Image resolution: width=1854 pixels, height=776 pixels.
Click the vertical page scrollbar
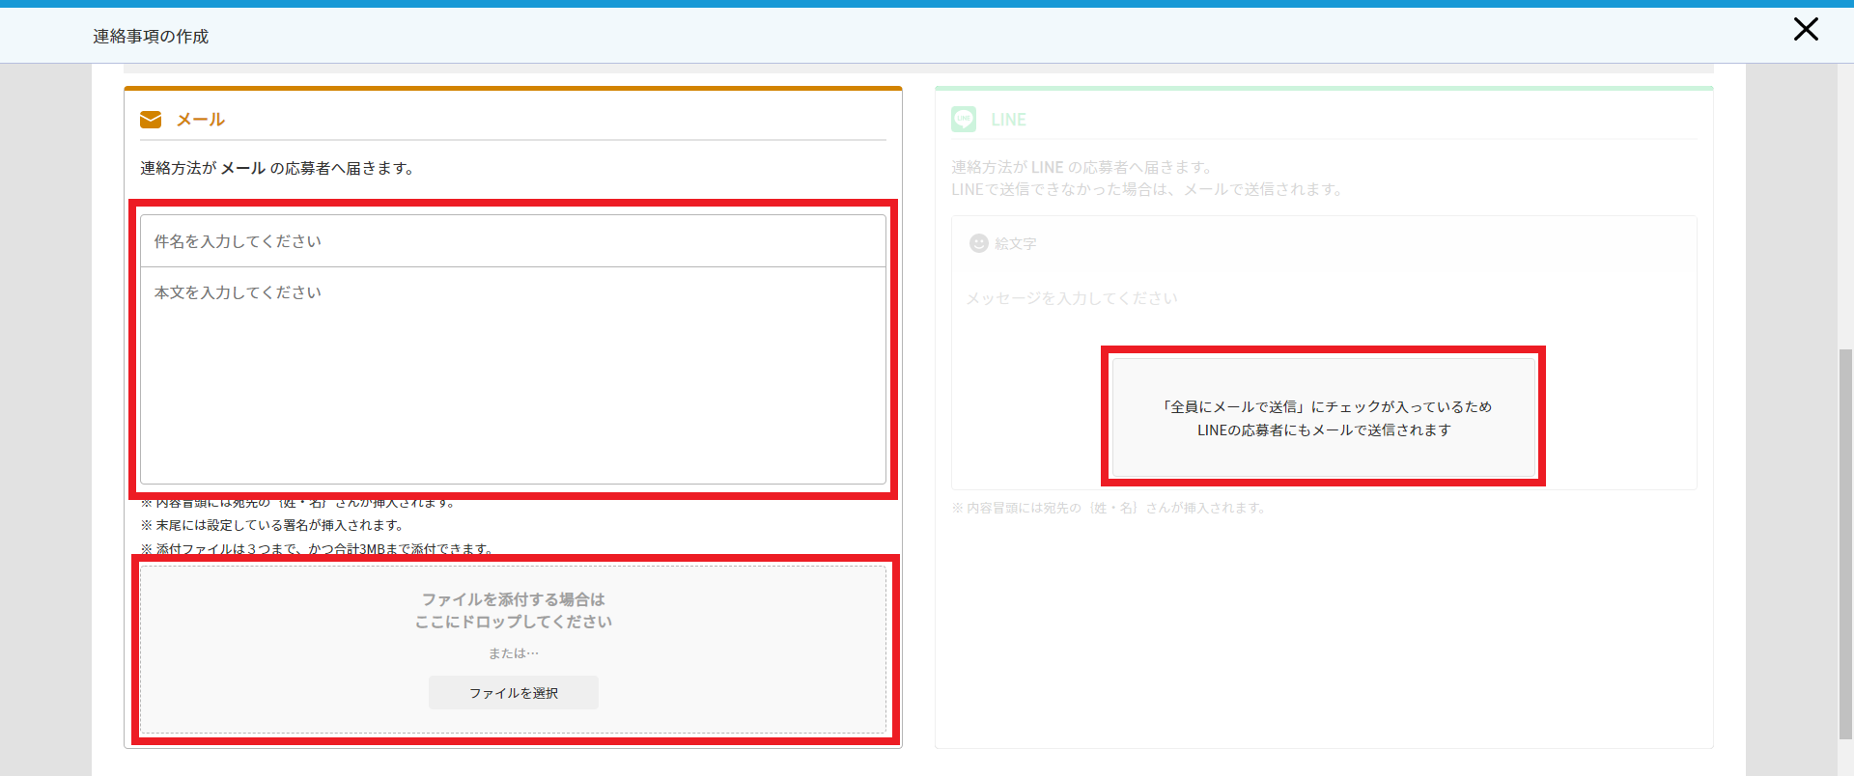point(1845,540)
